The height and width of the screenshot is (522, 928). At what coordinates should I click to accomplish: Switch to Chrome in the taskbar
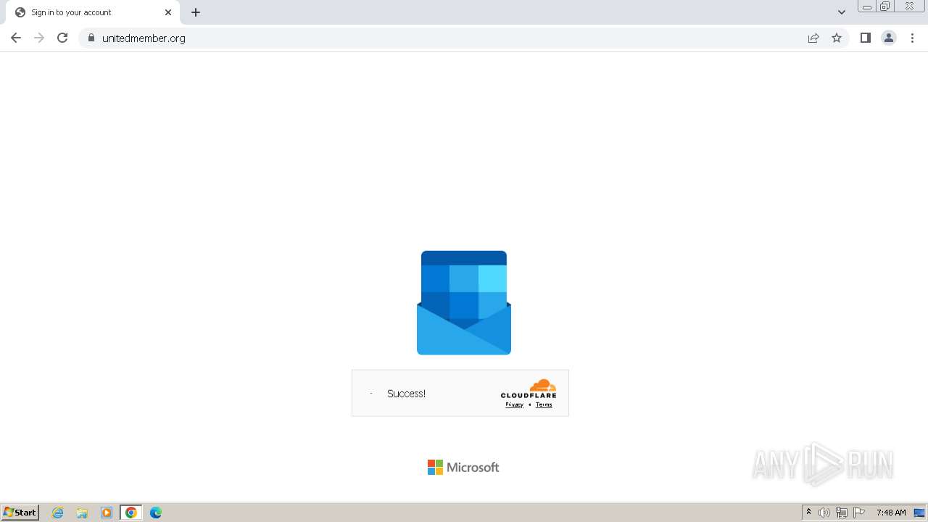point(131,513)
